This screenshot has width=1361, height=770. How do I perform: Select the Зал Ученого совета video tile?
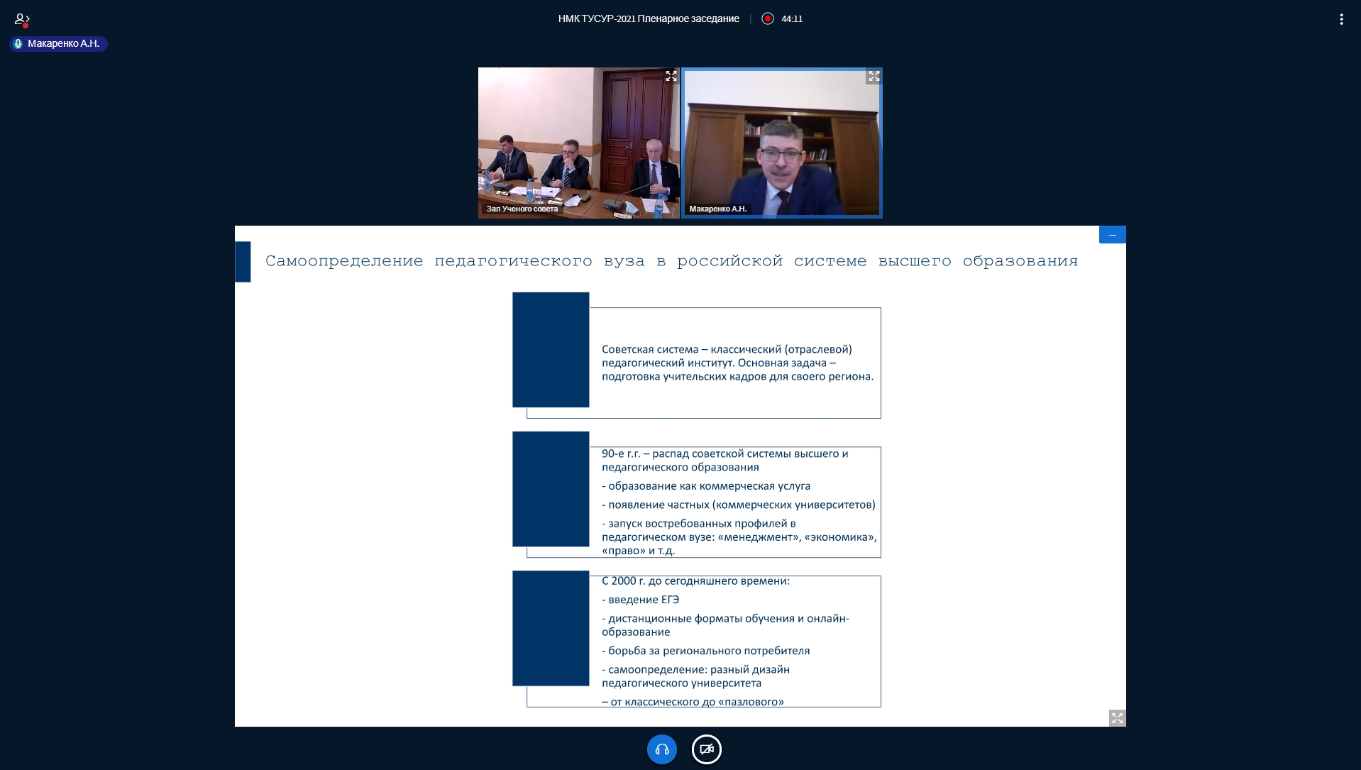click(x=578, y=142)
